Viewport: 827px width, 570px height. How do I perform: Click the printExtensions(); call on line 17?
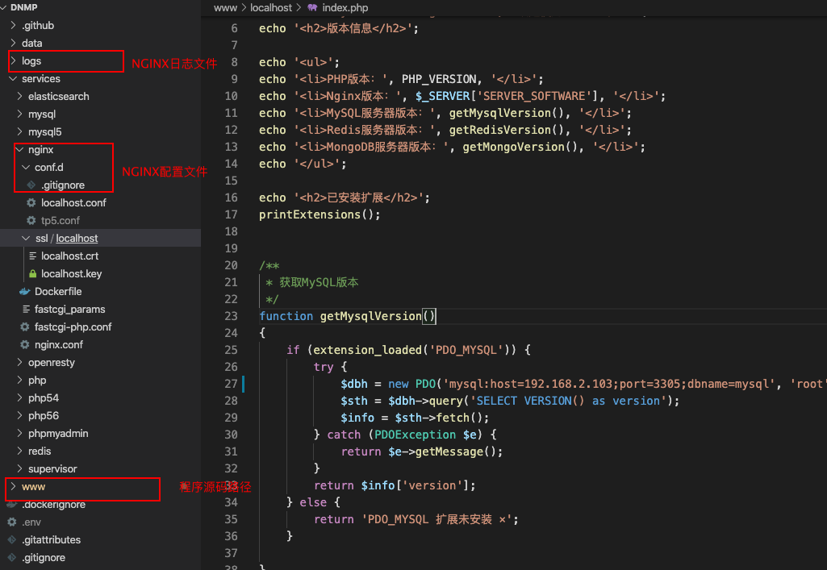pyautogui.click(x=320, y=214)
